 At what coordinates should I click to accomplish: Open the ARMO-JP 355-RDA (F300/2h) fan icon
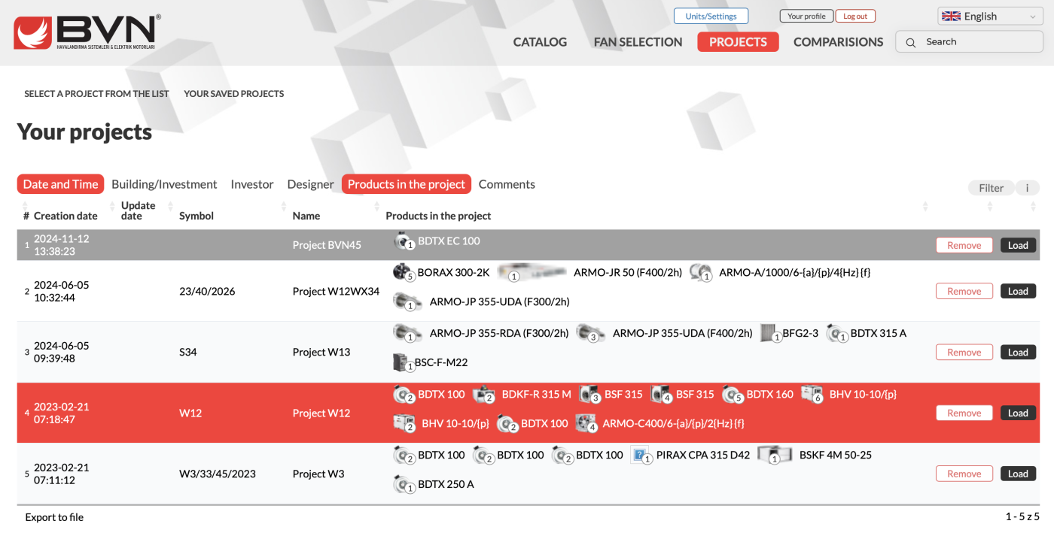coord(409,333)
